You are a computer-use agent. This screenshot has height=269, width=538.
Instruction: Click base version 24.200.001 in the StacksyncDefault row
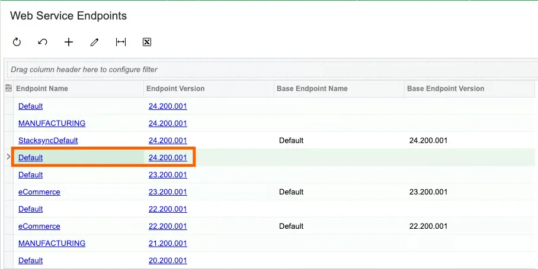(x=428, y=140)
